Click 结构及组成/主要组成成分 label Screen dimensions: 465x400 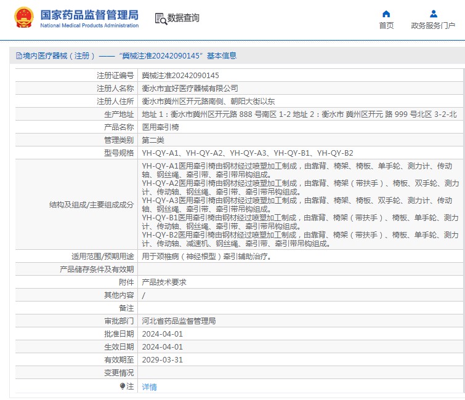click(92, 204)
